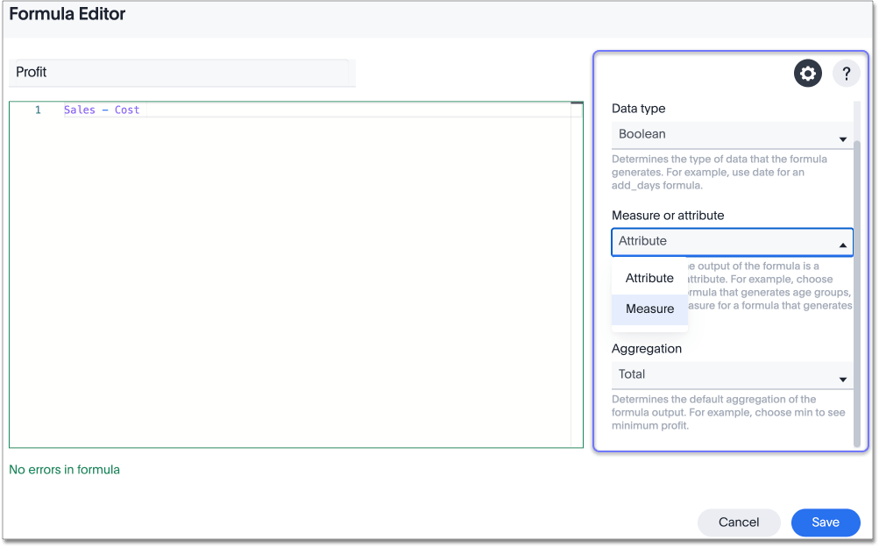The image size is (879, 547).
Task: Click line number 1 in the editor gutter
Action: click(36, 110)
